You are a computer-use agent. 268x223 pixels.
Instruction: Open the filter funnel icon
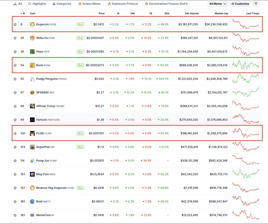pos(256,4)
